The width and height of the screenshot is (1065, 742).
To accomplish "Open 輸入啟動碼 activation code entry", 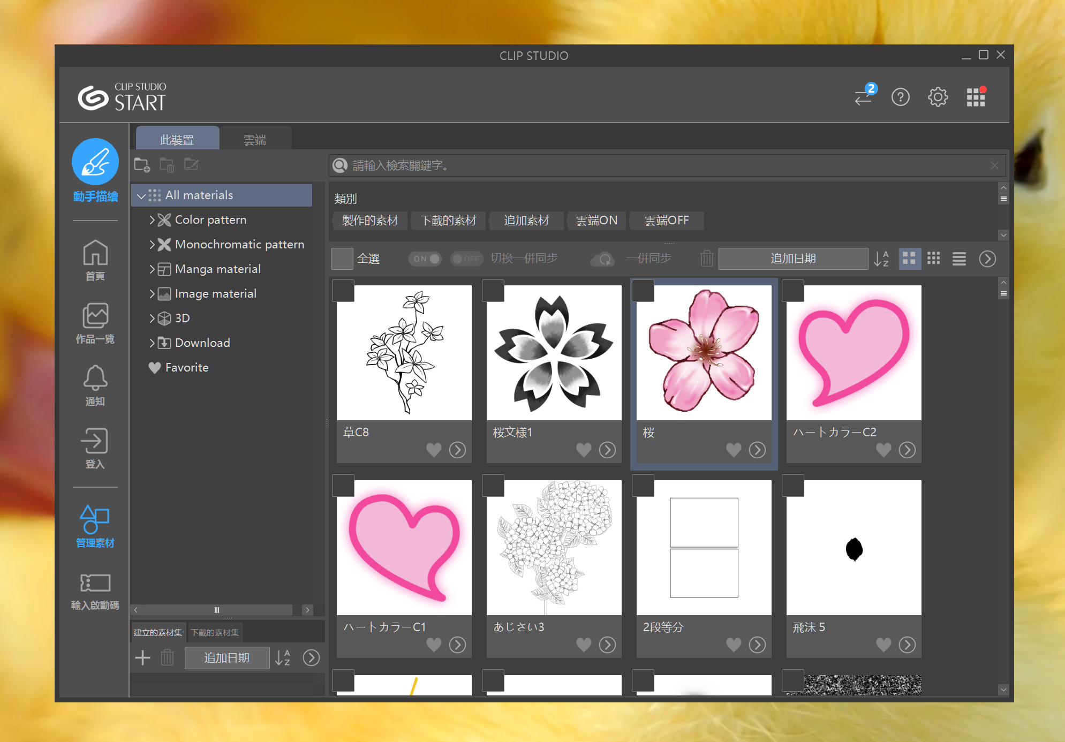I will pos(95,591).
